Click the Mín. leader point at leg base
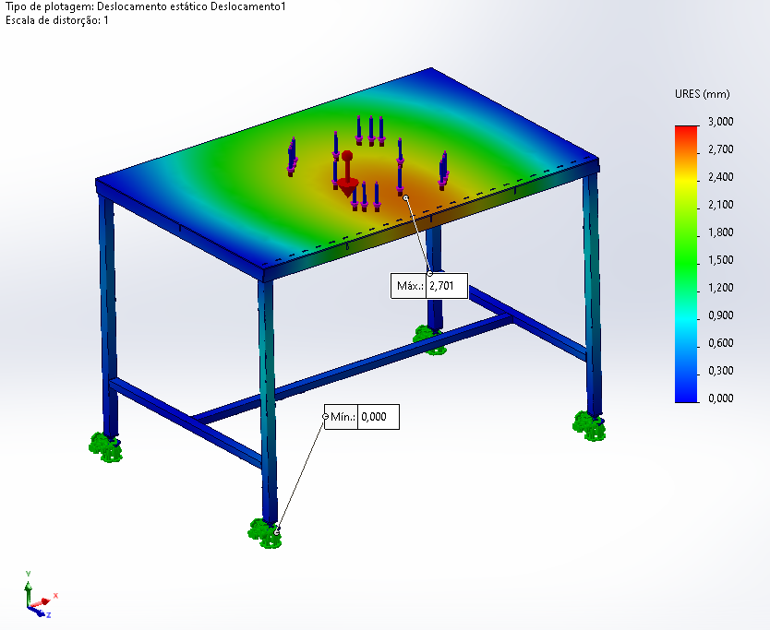The height and width of the screenshot is (630, 770). click(276, 532)
